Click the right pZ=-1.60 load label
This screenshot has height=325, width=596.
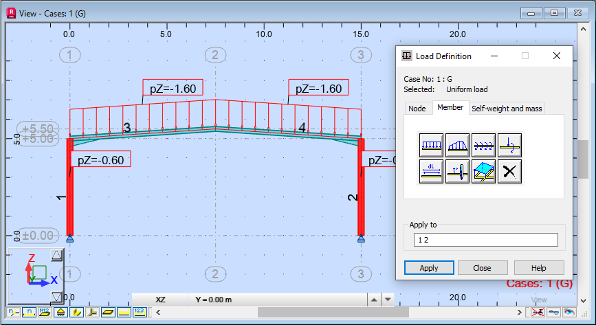pyautogui.click(x=318, y=88)
